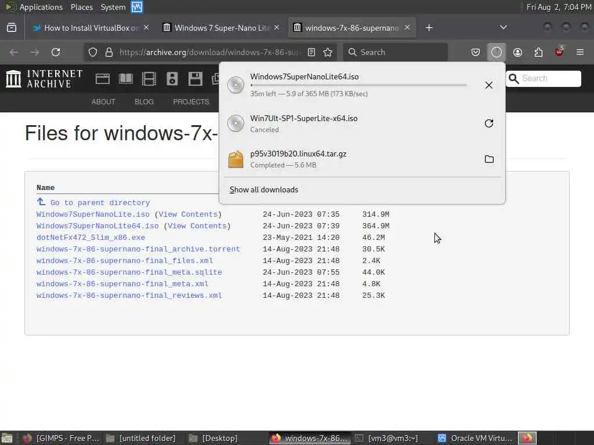The height and width of the screenshot is (445, 594).
Task: Expand the list all tabs dropdown
Action: 503,27
